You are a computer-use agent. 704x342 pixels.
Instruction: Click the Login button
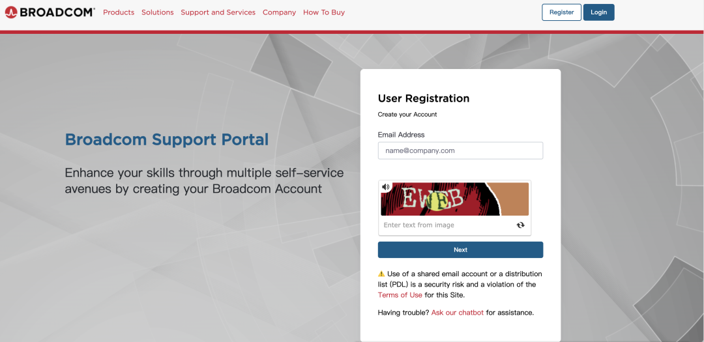pyautogui.click(x=599, y=12)
